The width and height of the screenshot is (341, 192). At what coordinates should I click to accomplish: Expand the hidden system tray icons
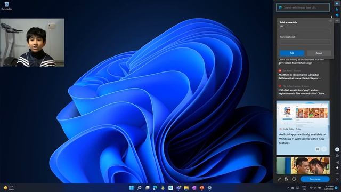coord(288,188)
